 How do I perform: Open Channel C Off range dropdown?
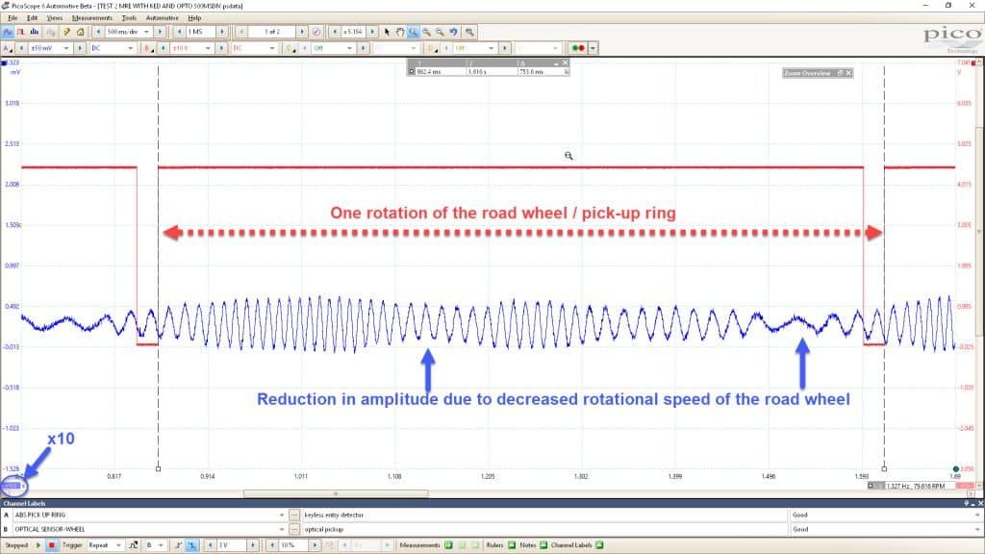(x=349, y=48)
